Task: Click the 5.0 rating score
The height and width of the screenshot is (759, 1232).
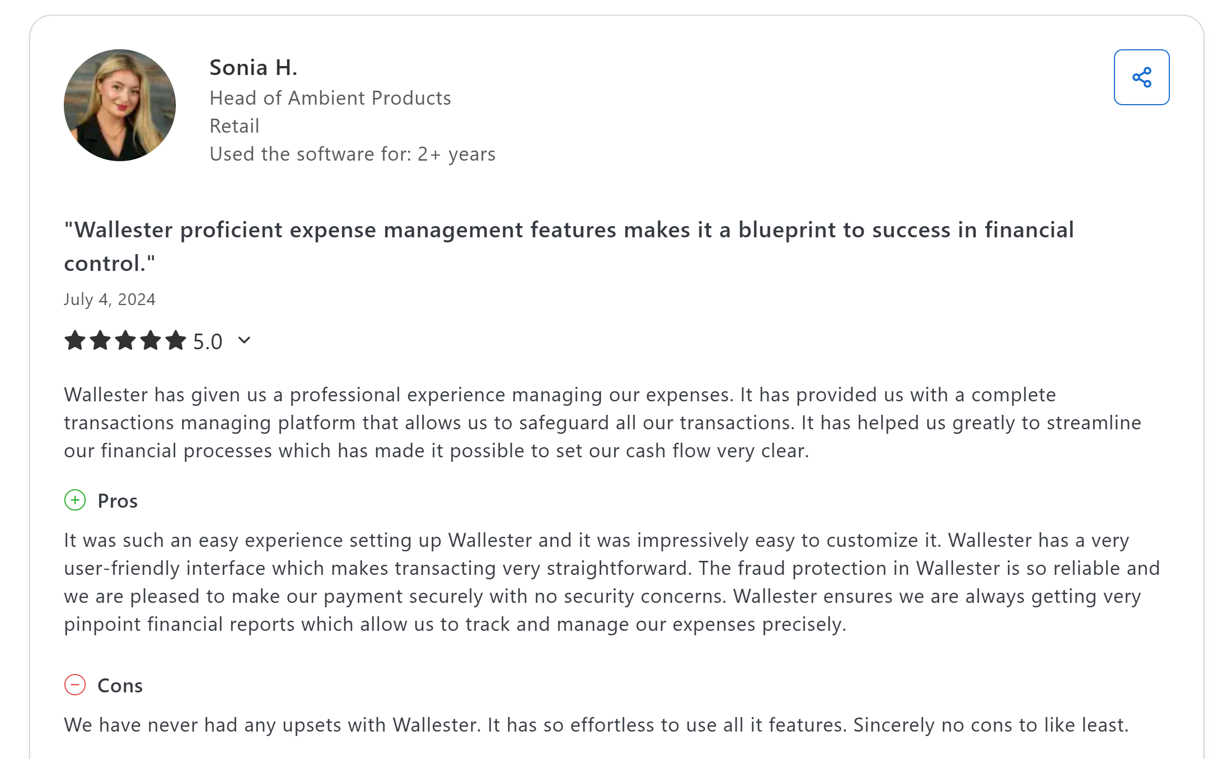Action: click(x=208, y=341)
